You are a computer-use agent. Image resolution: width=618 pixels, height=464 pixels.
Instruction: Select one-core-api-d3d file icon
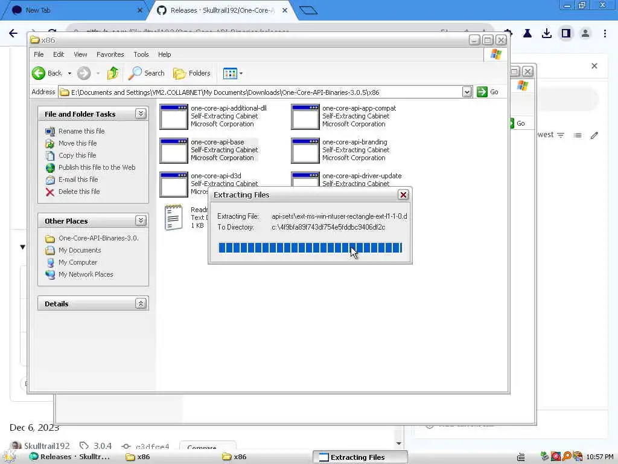(173, 184)
